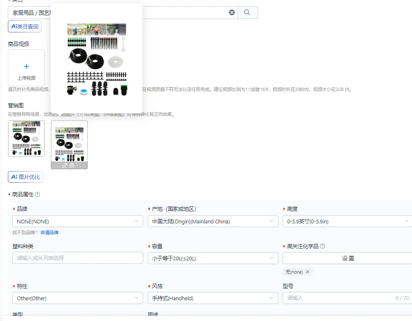Remove the 无(none) tag with its X
This screenshot has height=321, width=412.
[x=308, y=272]
